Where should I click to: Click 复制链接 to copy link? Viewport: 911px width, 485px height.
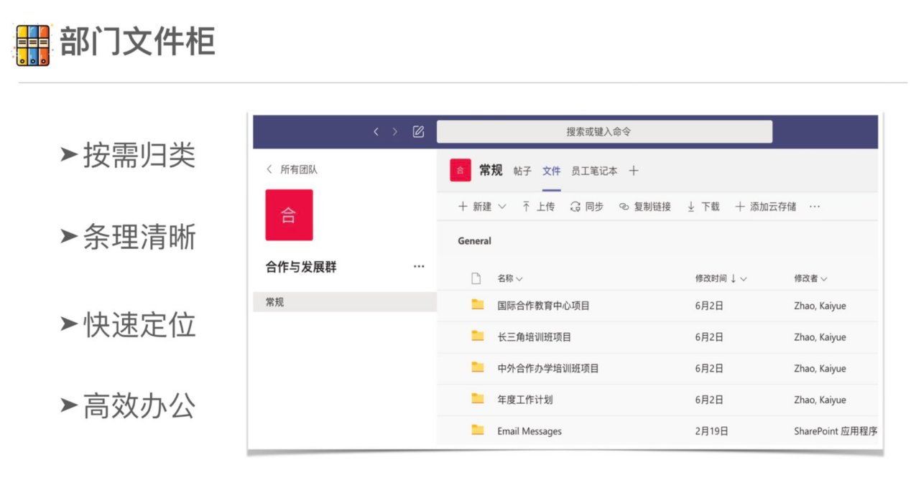[644, 207]
